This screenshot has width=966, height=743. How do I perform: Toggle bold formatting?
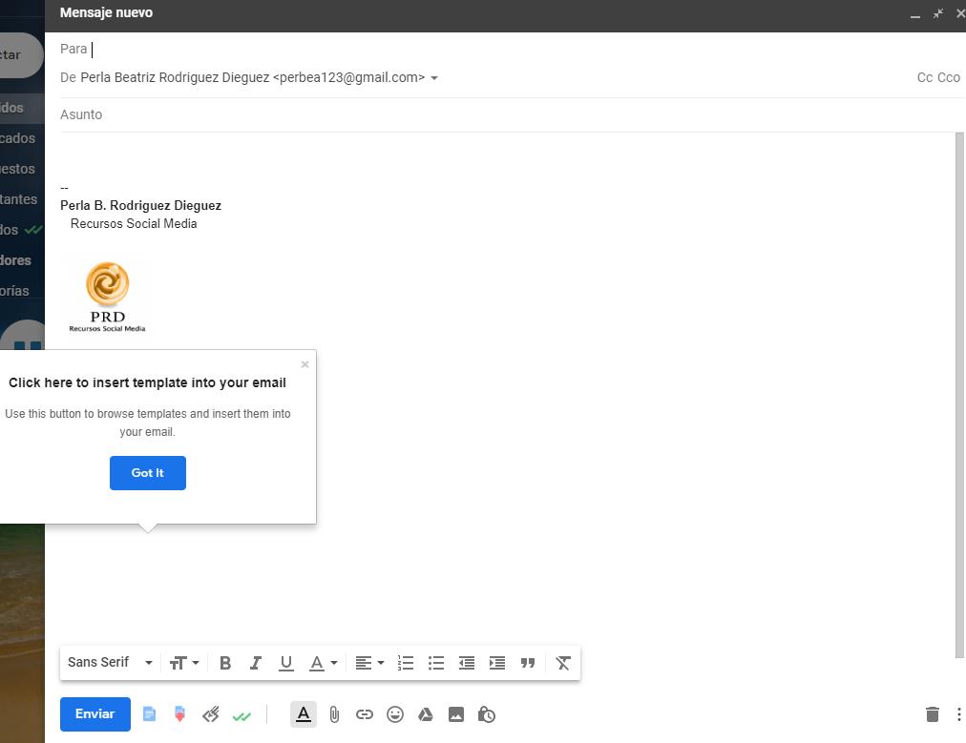pos(225,662)
